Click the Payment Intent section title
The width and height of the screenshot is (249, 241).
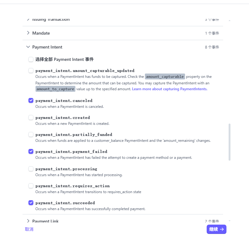47,47
